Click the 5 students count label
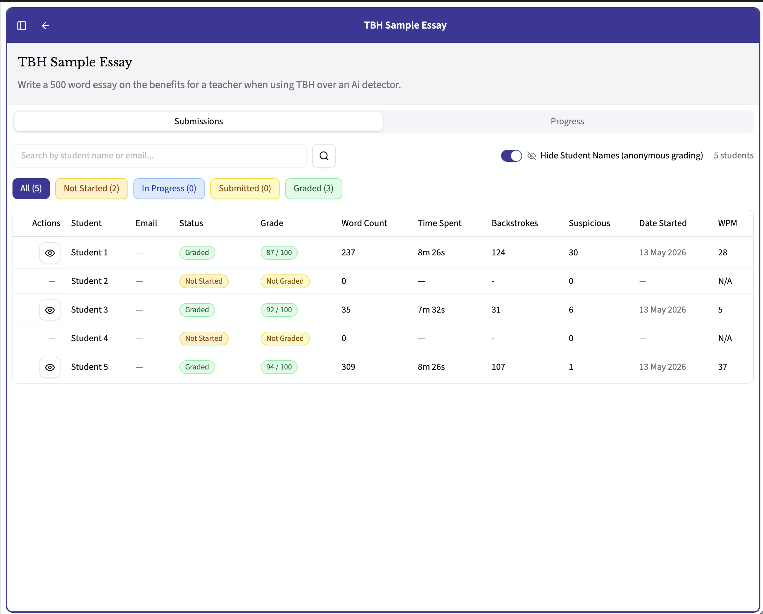The image size is (763, 614). click(733, 156)
